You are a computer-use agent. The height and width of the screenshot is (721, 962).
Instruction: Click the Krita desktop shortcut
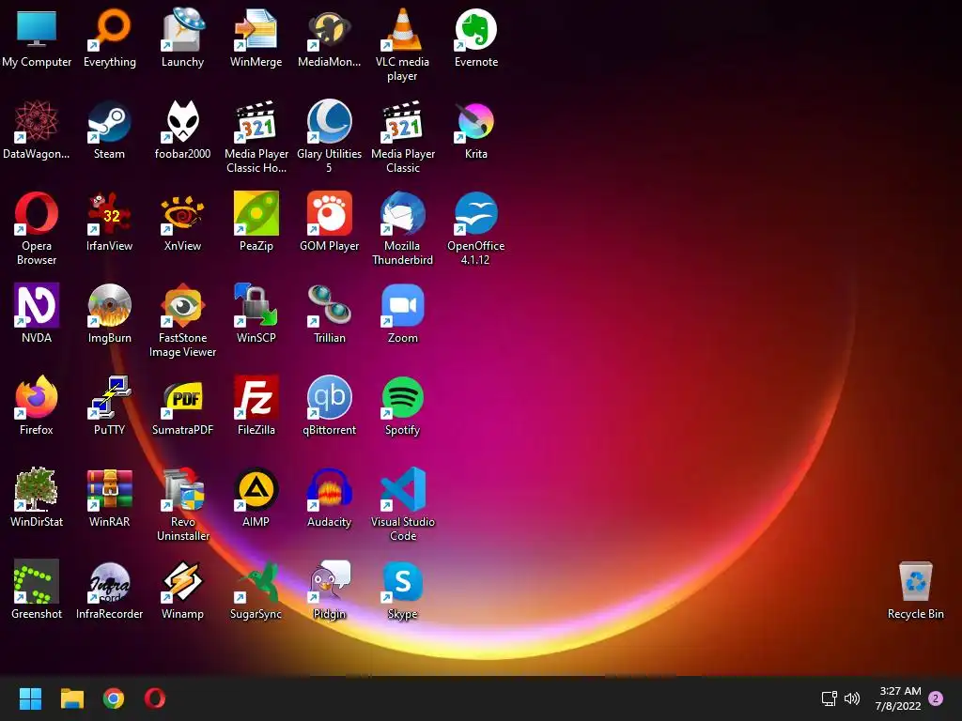click(x=476, y=121)
